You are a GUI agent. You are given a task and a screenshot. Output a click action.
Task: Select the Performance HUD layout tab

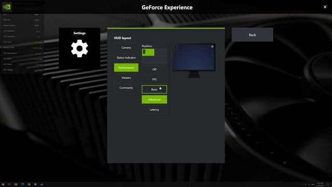[x=126, y=68]
